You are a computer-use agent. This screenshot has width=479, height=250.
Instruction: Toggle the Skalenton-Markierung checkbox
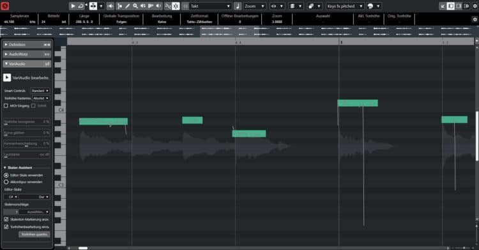(6, 219)
